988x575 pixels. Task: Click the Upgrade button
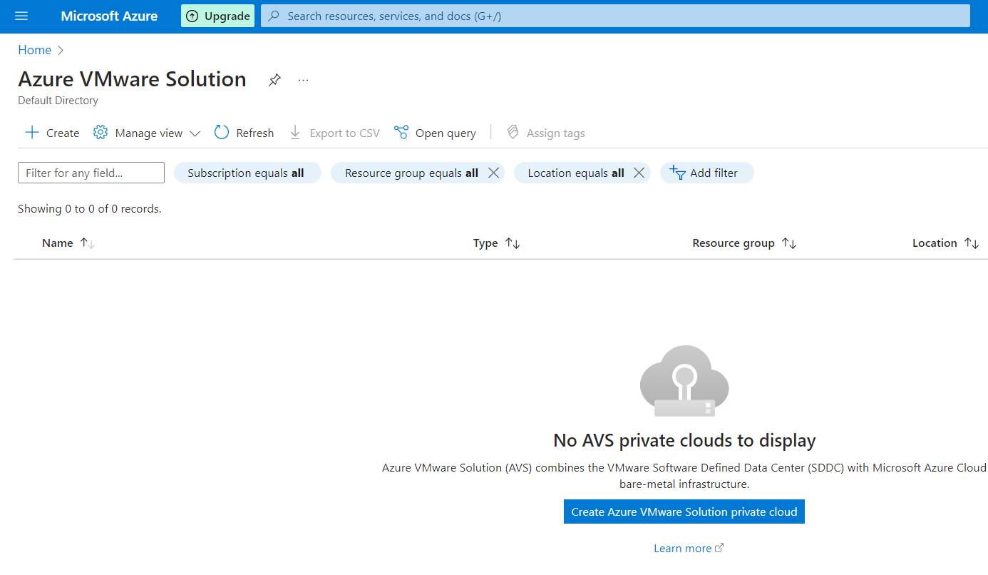pyautogui.click(x=217, y=16)
